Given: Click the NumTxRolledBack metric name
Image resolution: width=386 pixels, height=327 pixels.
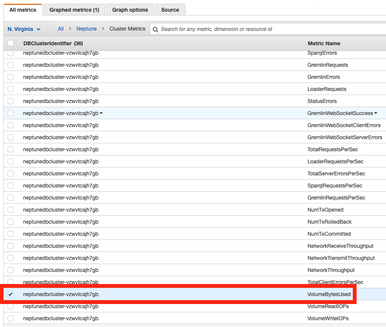Looking at the screenshot, I should (x=329, y=222).
